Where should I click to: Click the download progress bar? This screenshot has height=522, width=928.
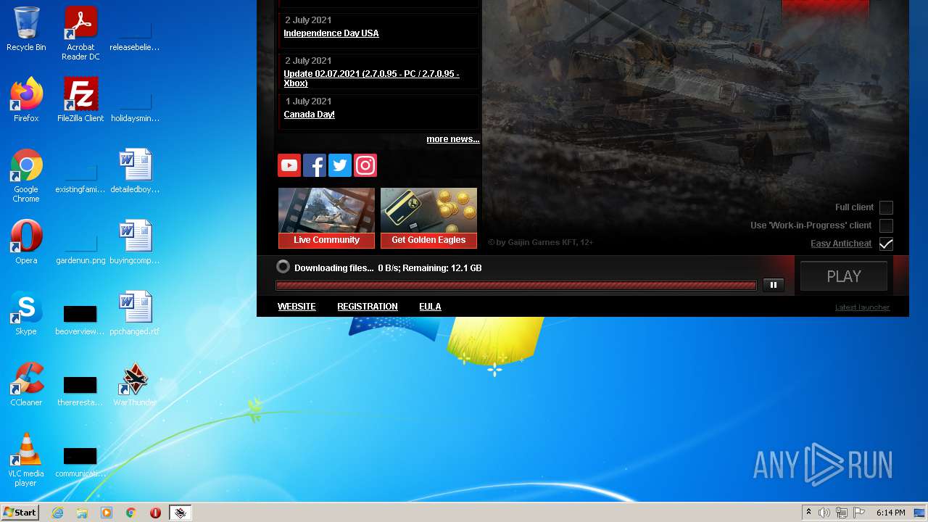516,286
